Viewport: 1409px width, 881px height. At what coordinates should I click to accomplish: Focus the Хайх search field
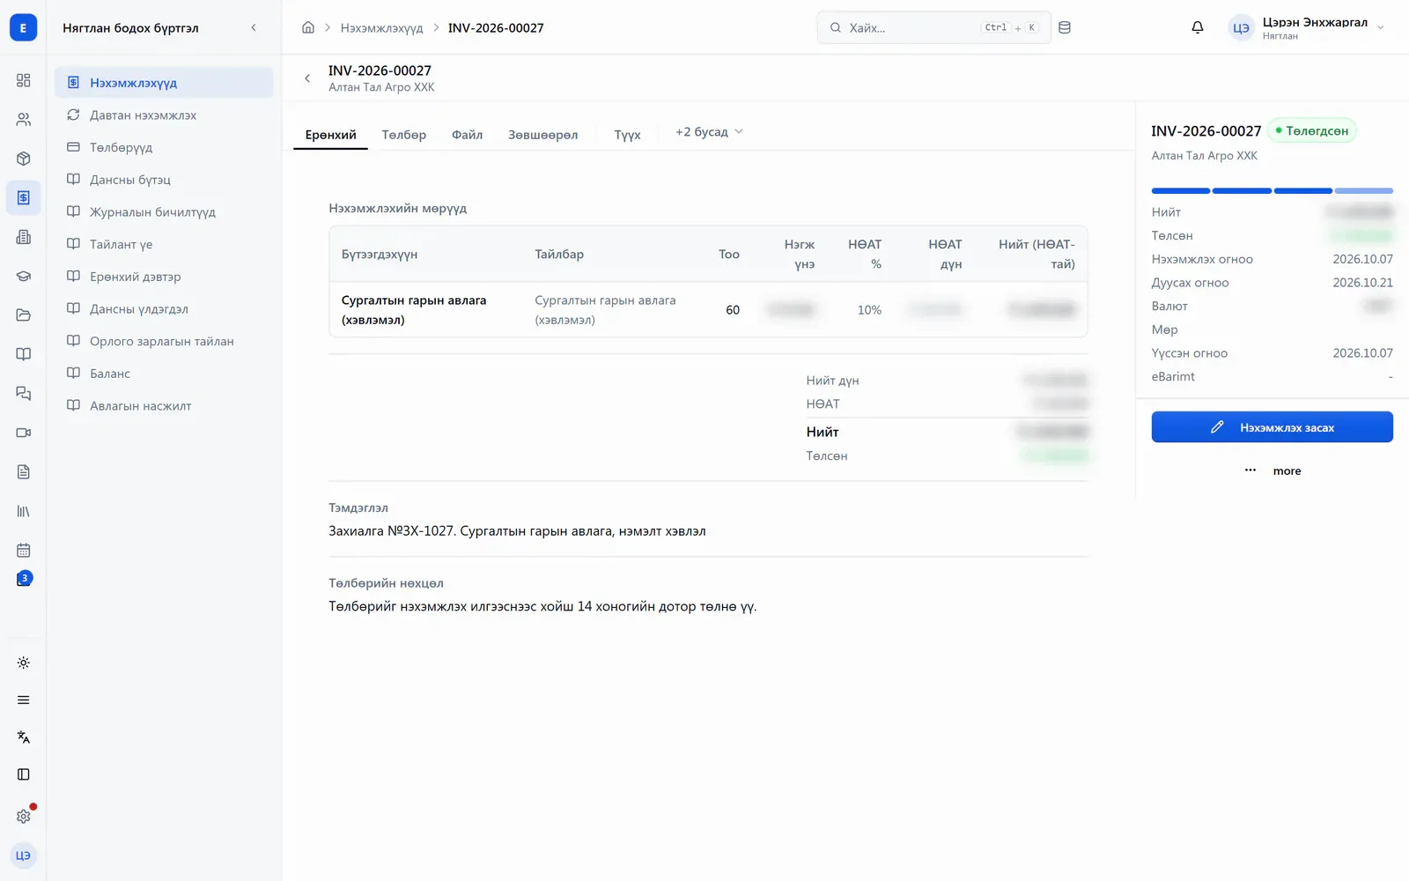(933, 27)
